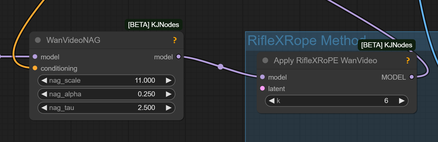Image resolution: width=438 pixels, height=142 pixels.
Task: Click the nag_alpha value 0.250
Action: pos(147,94)
